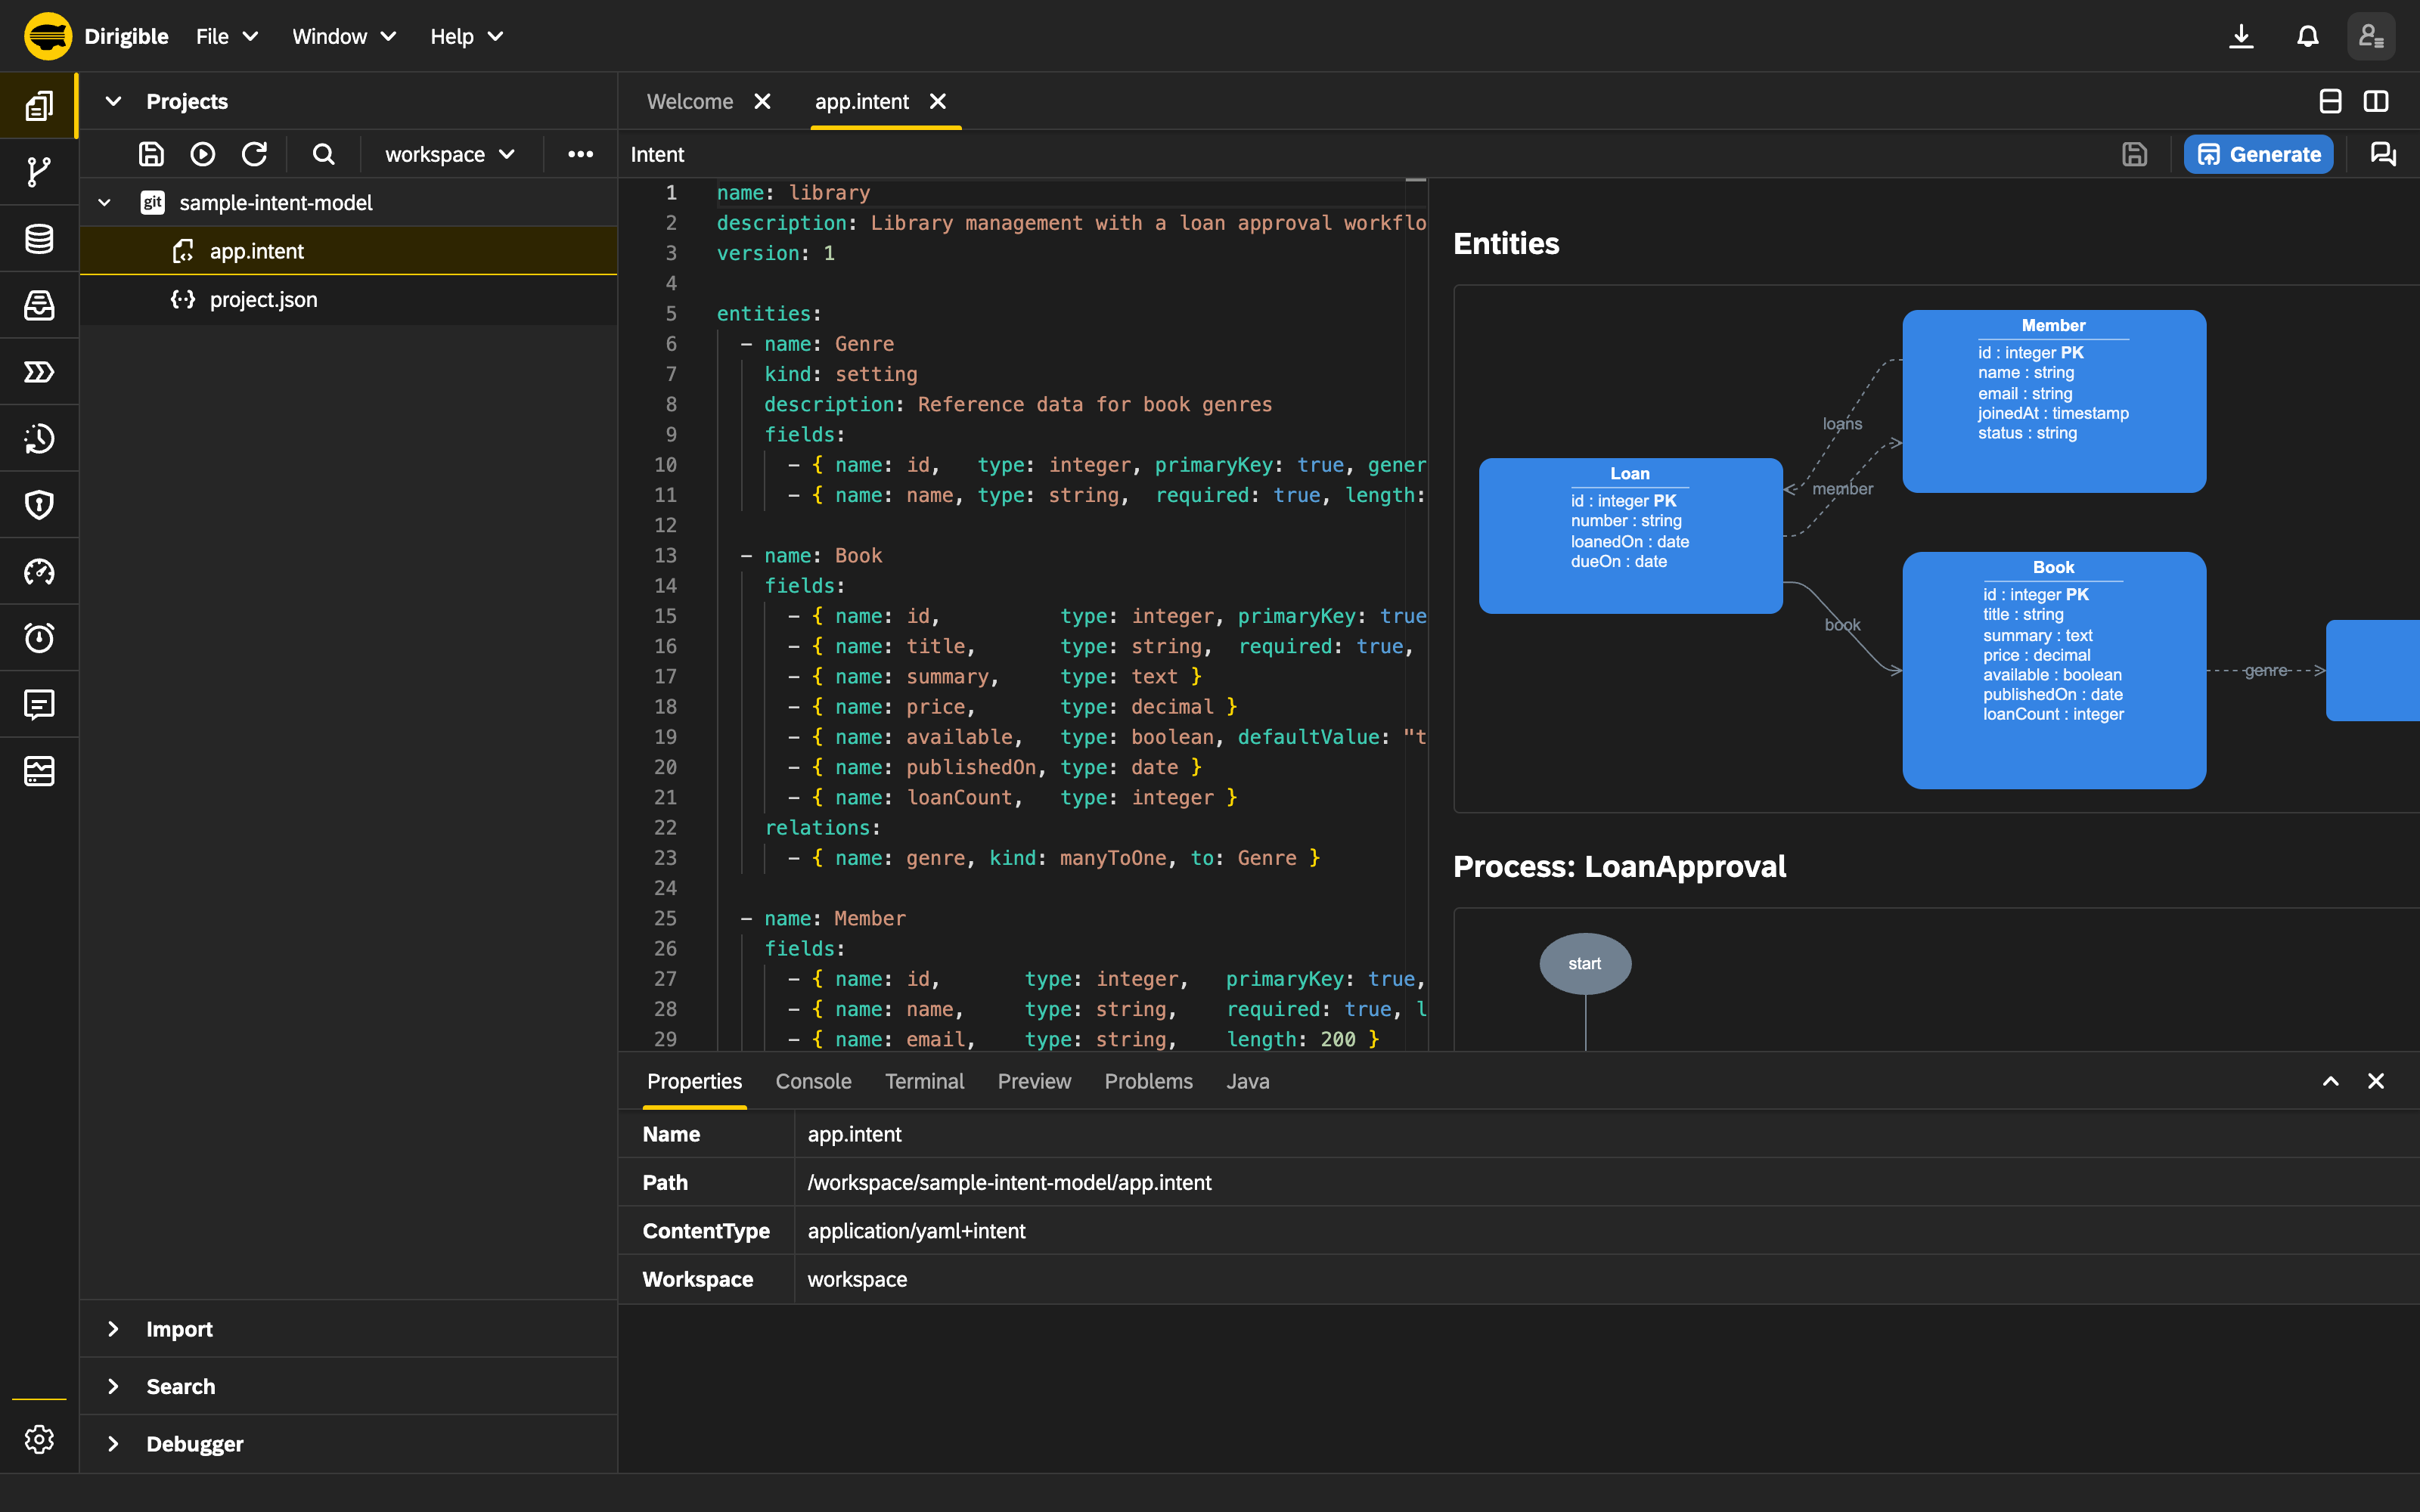Switch to vertical split layout icon
Image resolution: width=2420 pixels, height=1512 pixels.
point(2376,101)
